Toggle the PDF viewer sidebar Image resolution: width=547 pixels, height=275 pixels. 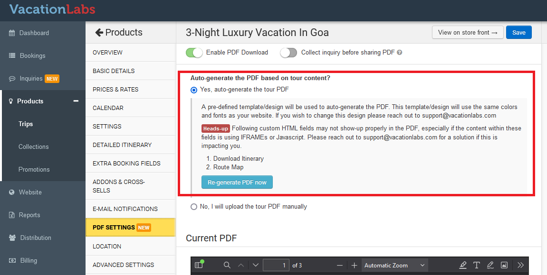pyautogui.click(x=199, y=265)
